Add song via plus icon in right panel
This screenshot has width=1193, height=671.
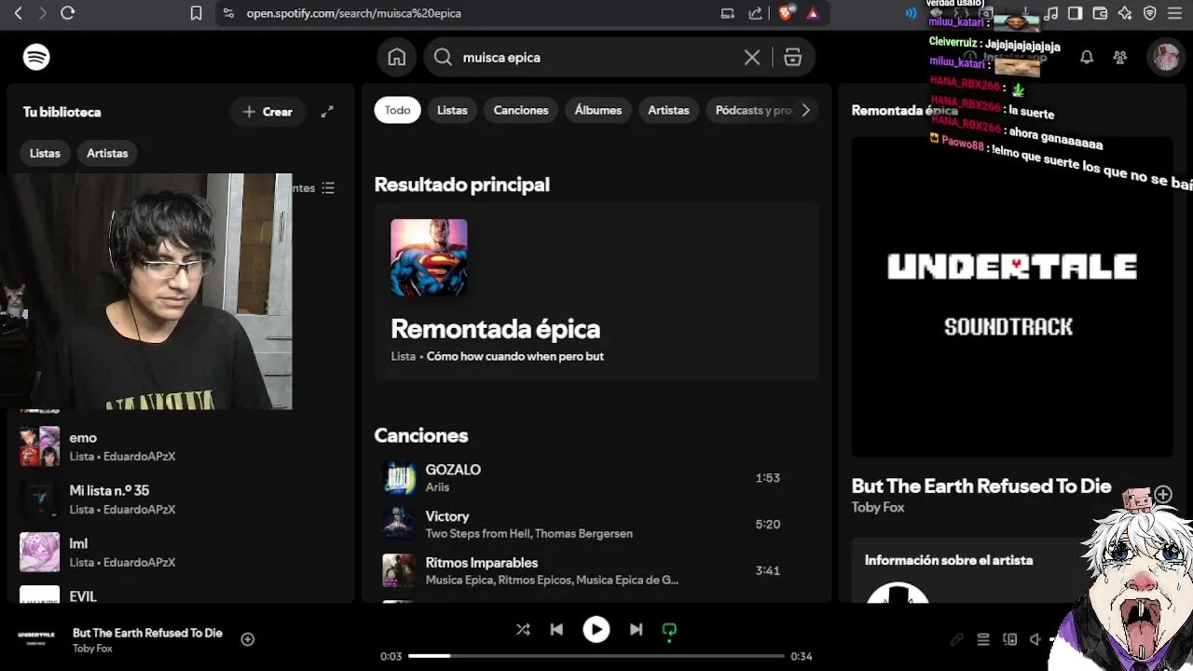coord(1163,494)
